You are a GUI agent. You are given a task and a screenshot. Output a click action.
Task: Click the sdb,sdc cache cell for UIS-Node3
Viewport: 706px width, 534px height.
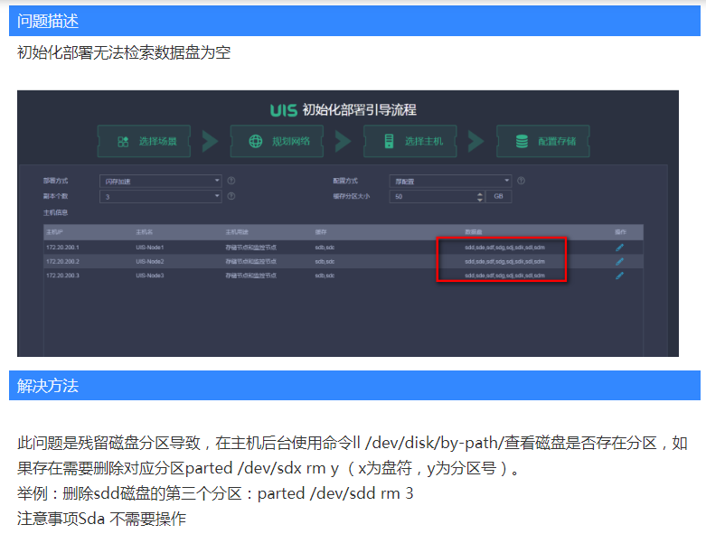click(325, 276)
